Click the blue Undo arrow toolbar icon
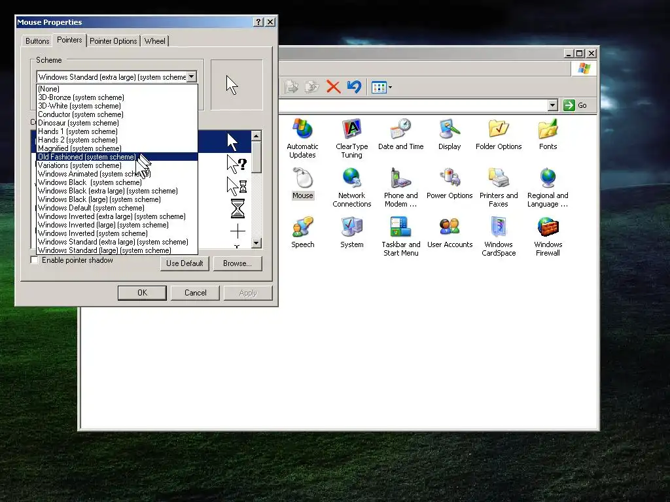This screenshot has width=670, height=502. tap(354, 87)
